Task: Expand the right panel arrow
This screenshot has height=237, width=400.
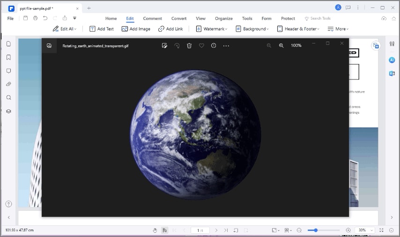Action: [392, 217]
